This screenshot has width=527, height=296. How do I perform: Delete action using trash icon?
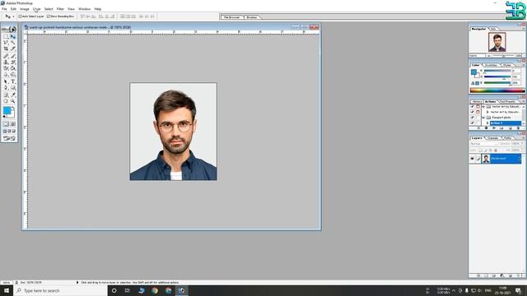click(x=518, y=128)
